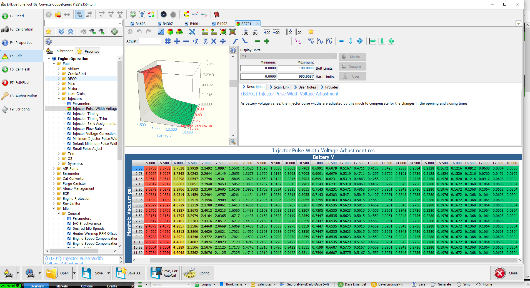The height and width of the screenshot is (288, 530).
Task: Click the divide adjust icon
Action: pyautogui.click(x=223, y=41)
